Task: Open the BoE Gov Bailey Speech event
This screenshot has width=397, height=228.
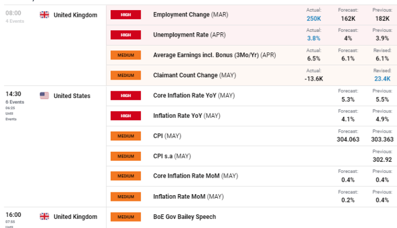Action: (184, 216)
